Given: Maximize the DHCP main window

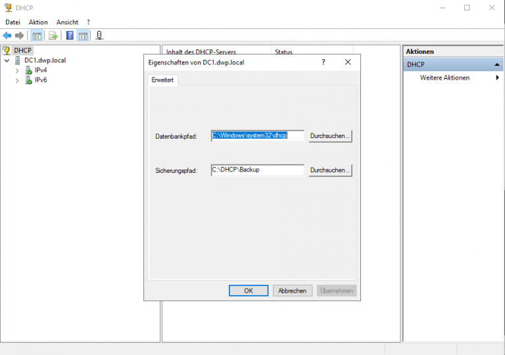Looking at the screenshot, I should coord(467,8).
